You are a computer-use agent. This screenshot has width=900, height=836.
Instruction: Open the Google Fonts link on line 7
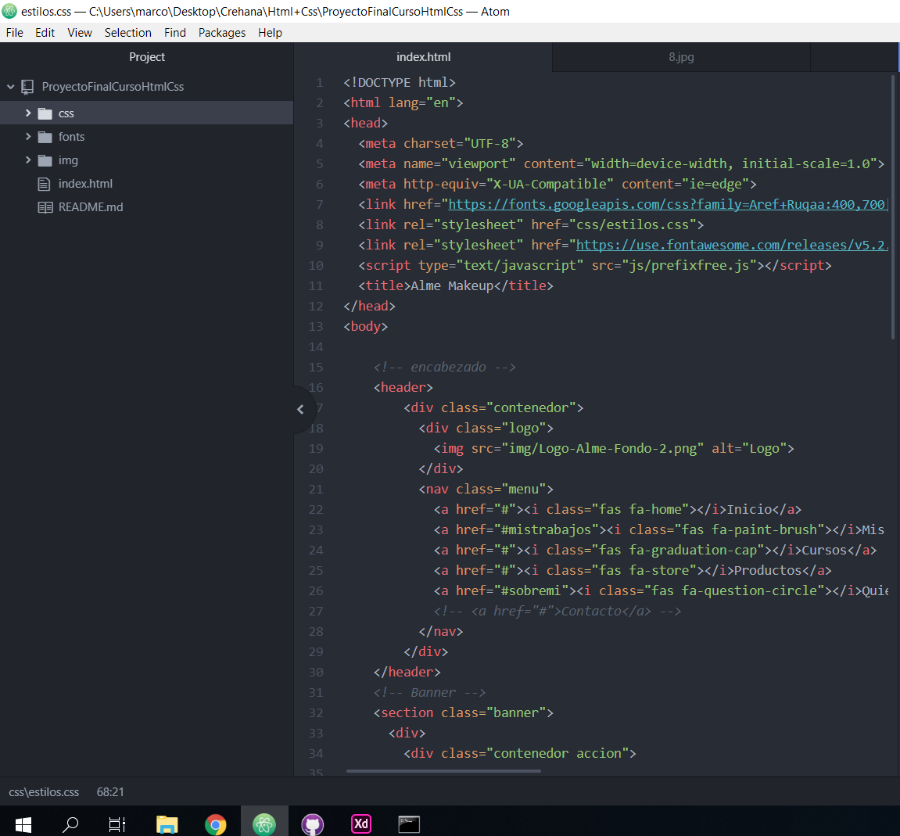(x=668, y=204)
